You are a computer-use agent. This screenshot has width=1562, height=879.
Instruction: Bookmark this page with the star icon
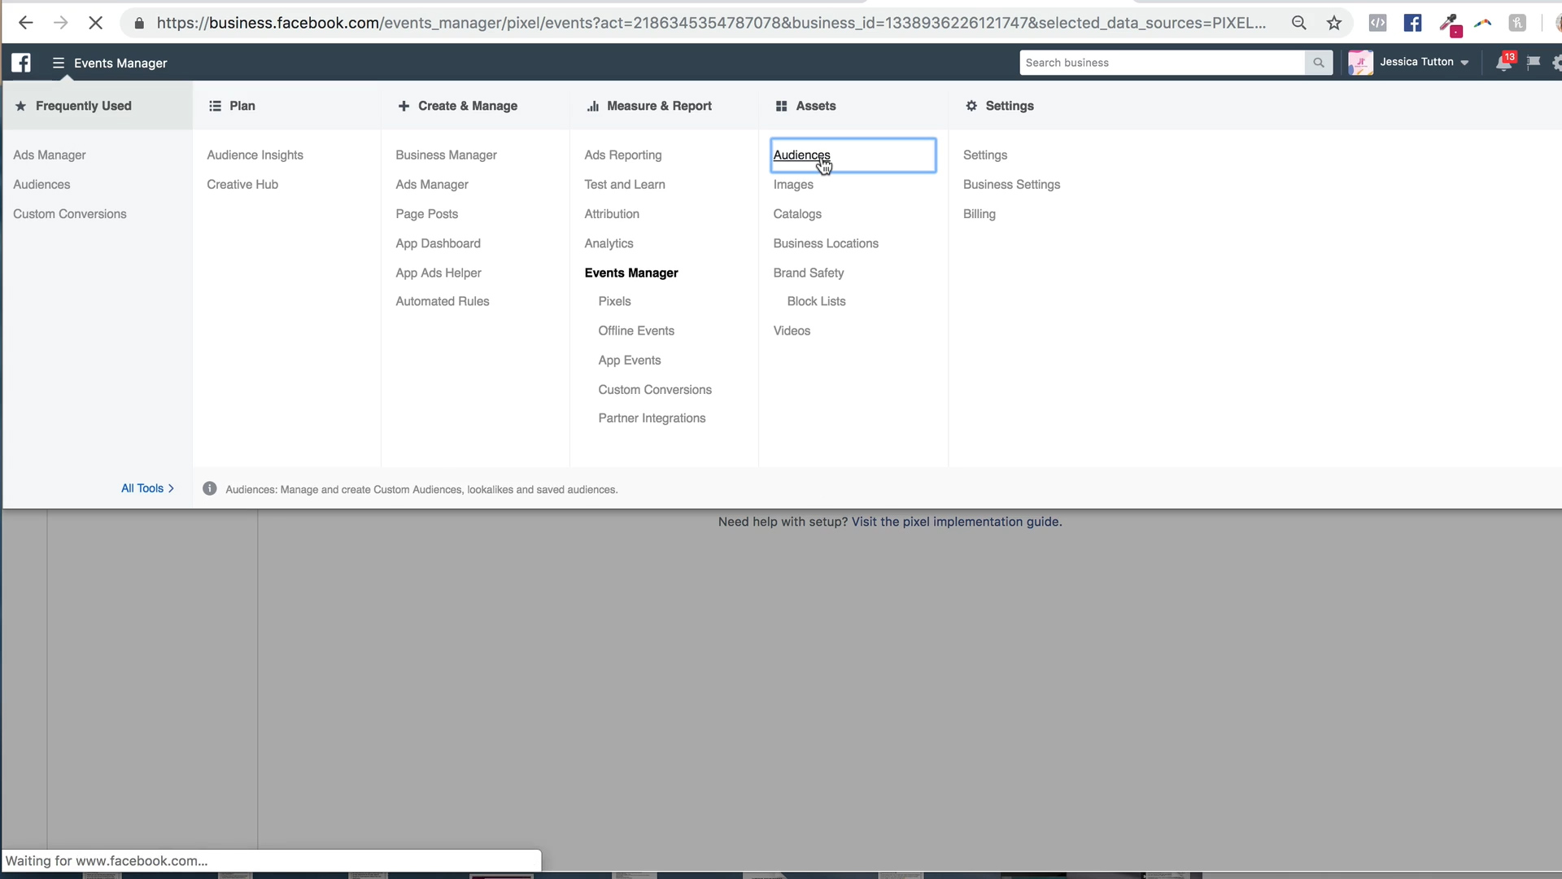coord(1334,23)
